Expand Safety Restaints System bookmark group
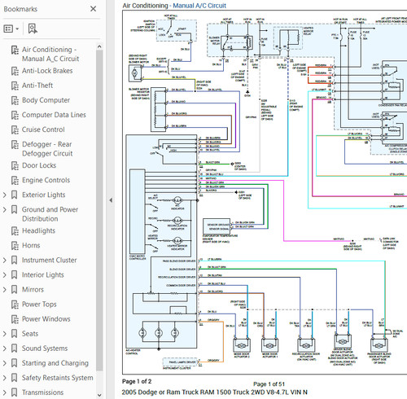 (5, 378)
